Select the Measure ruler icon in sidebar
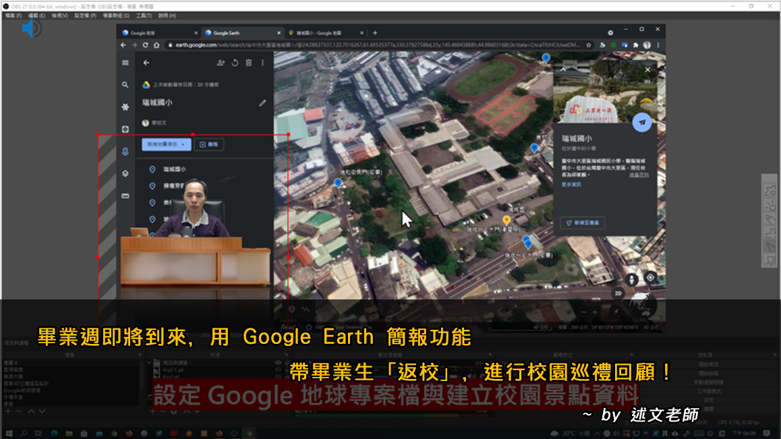 coord(125,196)
